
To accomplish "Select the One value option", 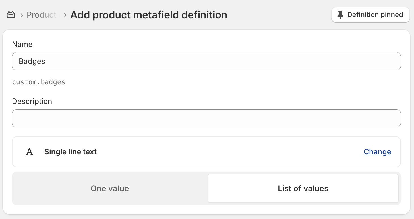I will (x=110, y=188).
